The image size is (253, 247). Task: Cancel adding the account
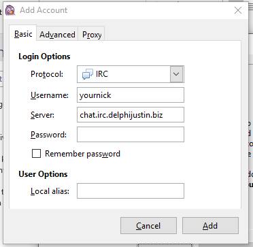click(148, 226)
